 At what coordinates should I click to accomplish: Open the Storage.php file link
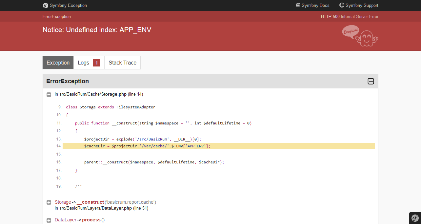coord(113,94)
